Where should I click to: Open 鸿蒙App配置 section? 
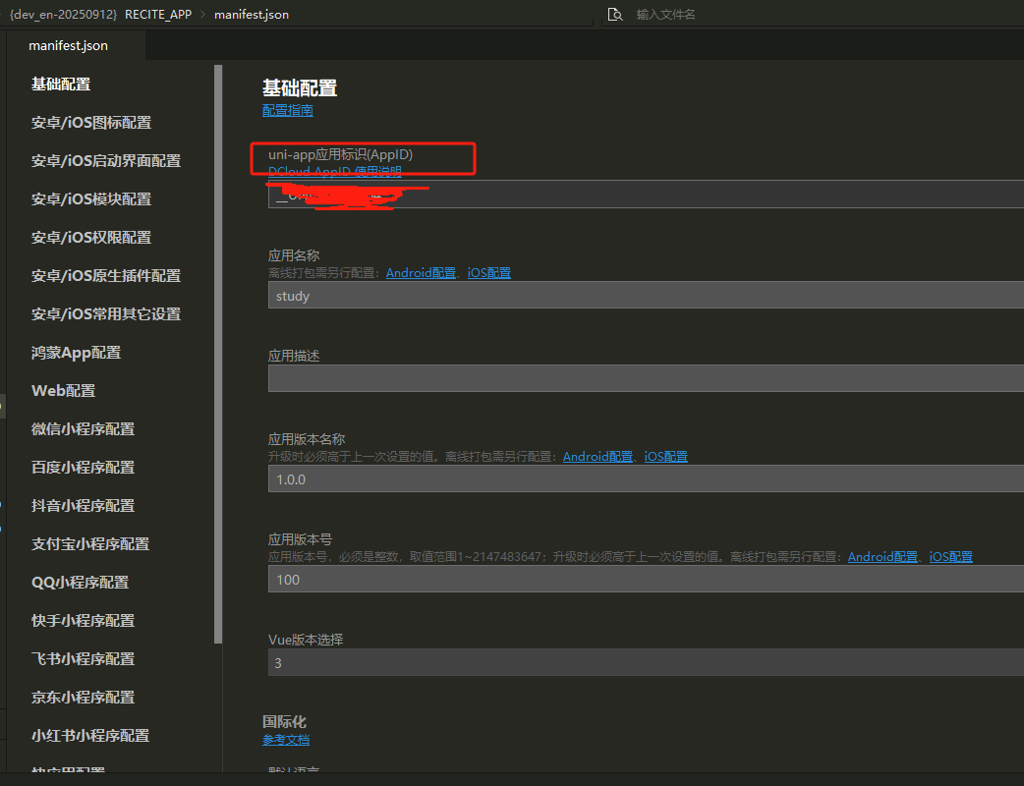coord(76,353)
